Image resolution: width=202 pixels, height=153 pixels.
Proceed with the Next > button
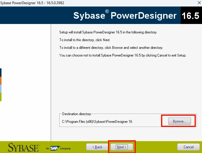tap(122, 147)
